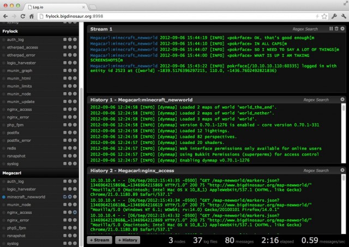Select History 1 radio for Frylock etherpad_error
349x247 pixels.
(x=70, y=55)
